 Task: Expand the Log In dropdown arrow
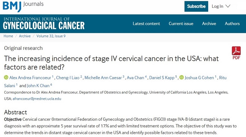coord(228,6)
